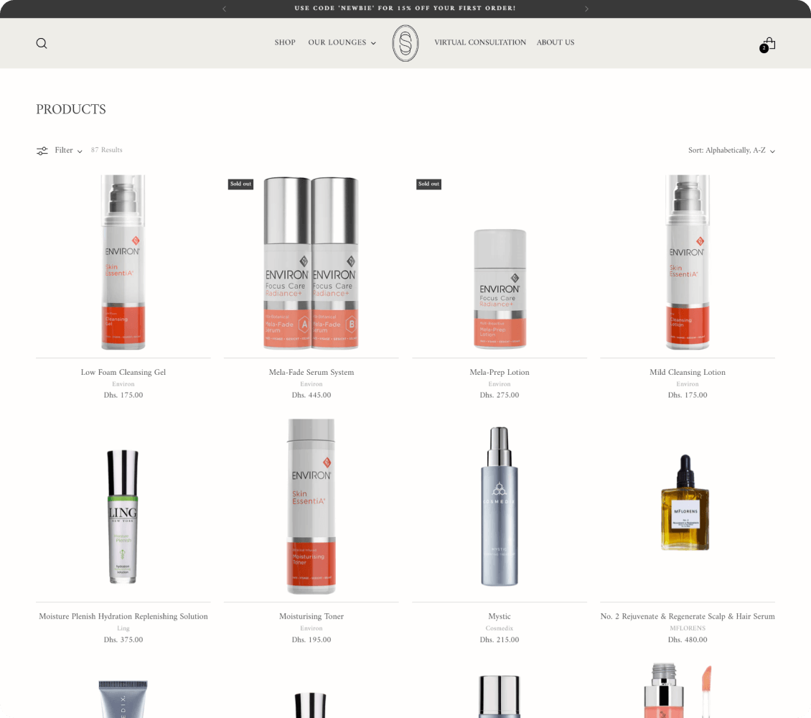Go to next announcement with right arrow
Screen dimensions: 811x718
[586, 9]
